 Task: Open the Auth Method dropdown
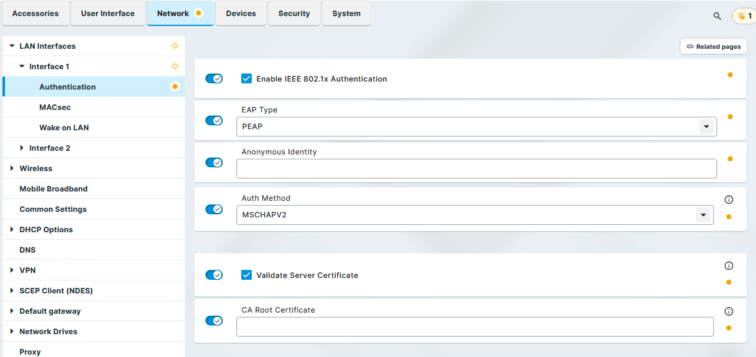pyautogui.click(x=703, y=215)
